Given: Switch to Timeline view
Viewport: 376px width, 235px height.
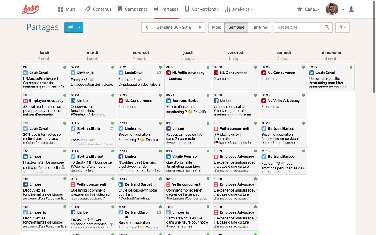Looking at the screenshot, I should 259,27.
